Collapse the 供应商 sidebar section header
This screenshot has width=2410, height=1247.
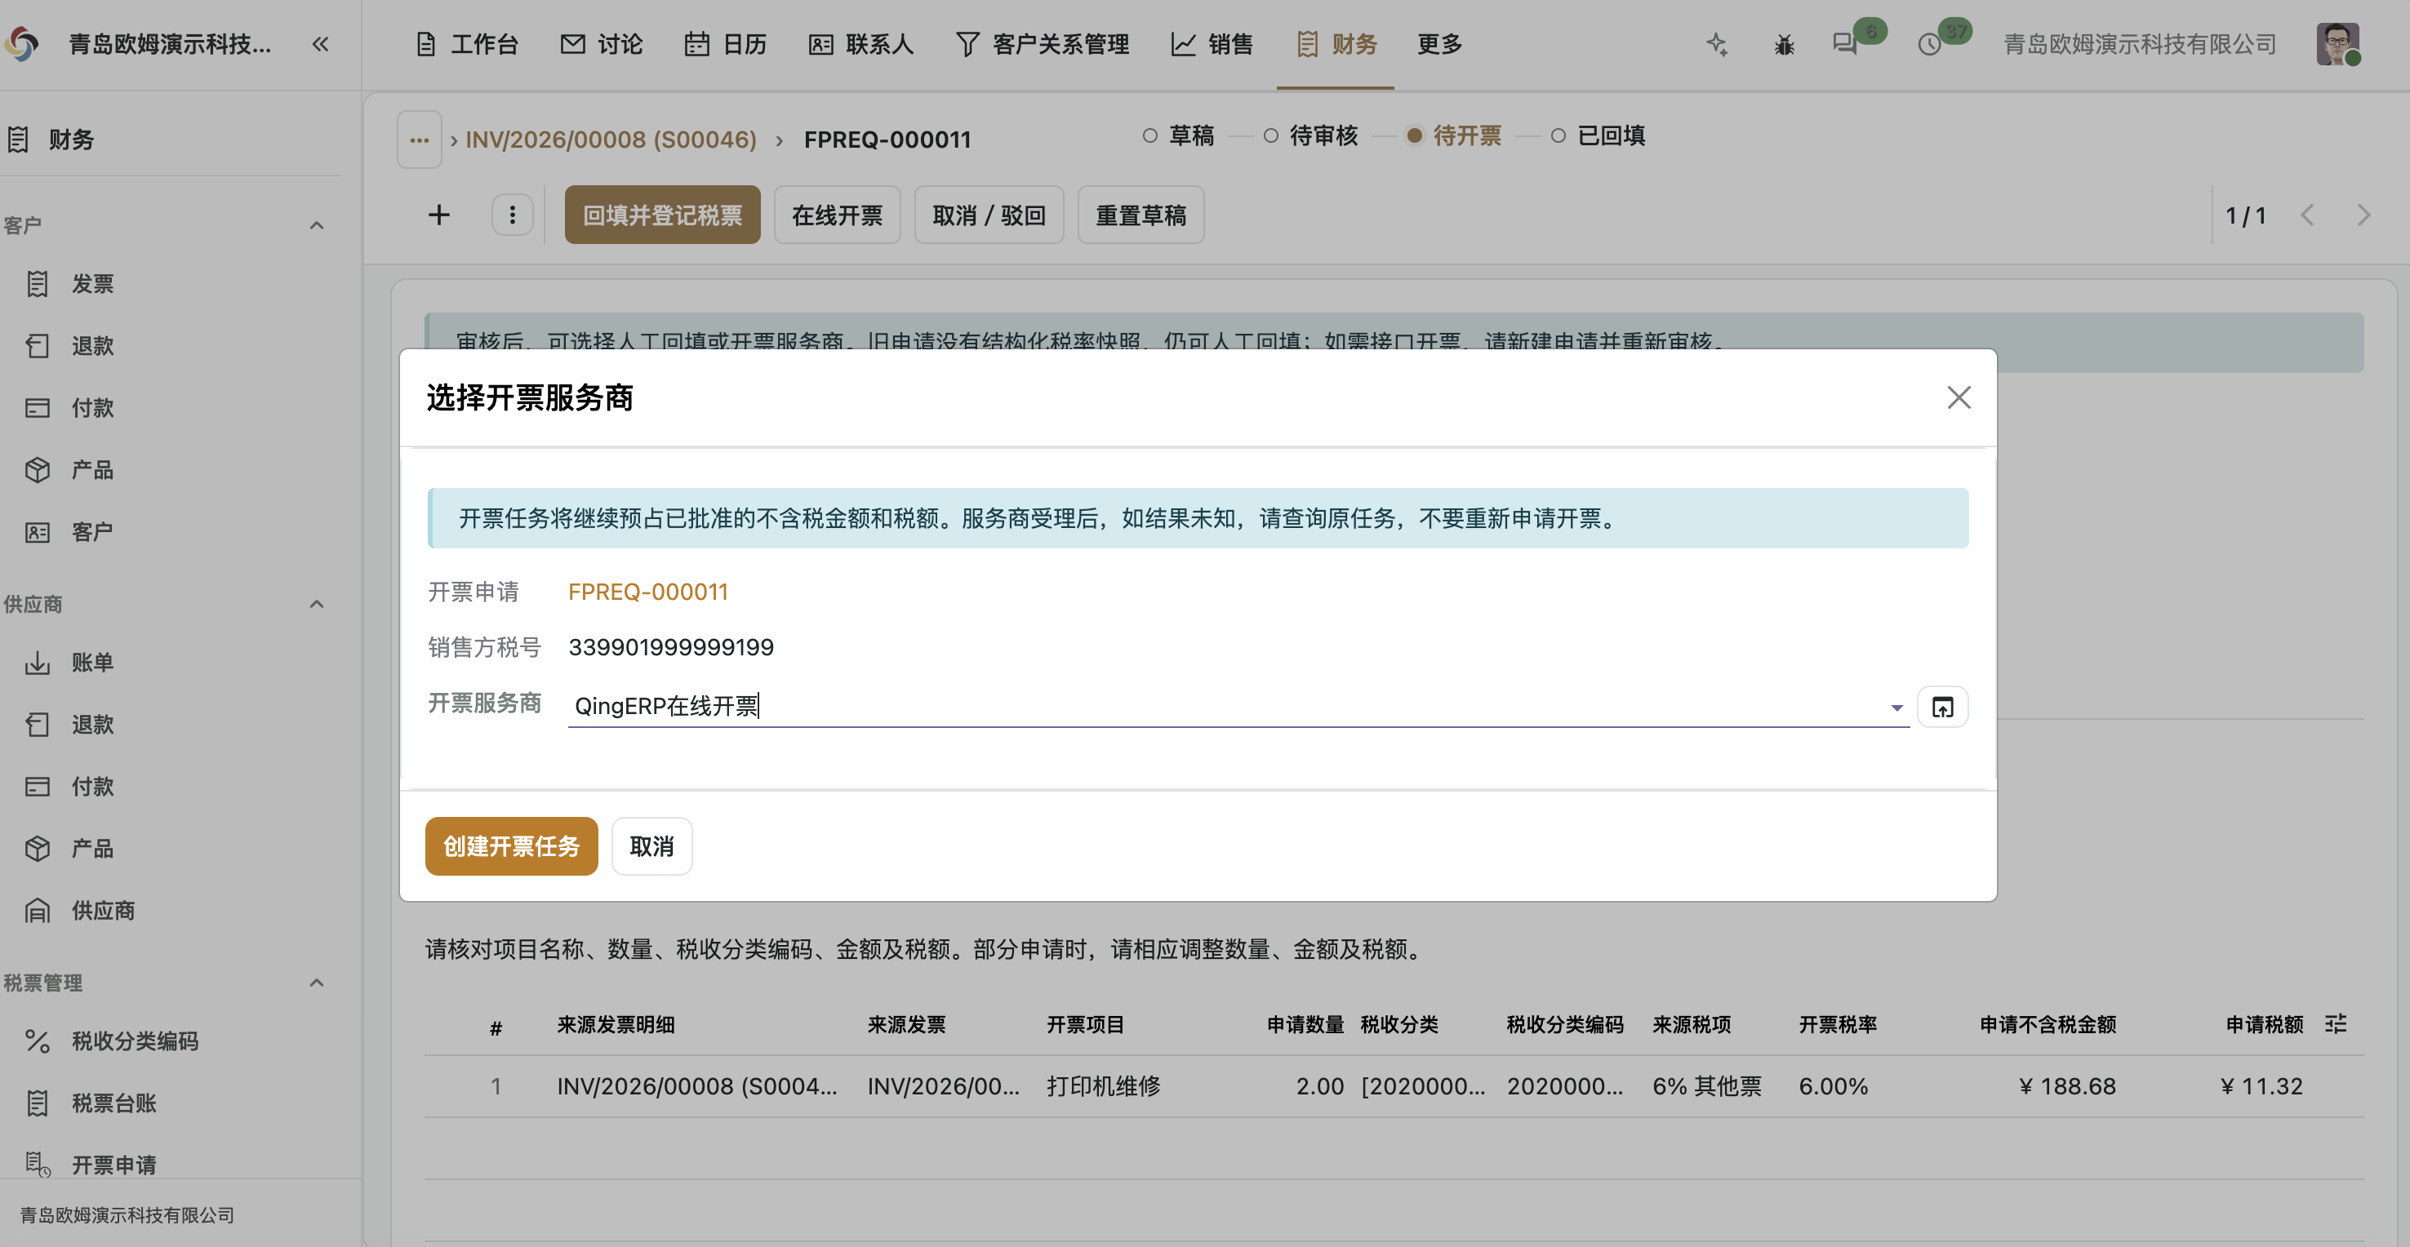click(316, 605)
